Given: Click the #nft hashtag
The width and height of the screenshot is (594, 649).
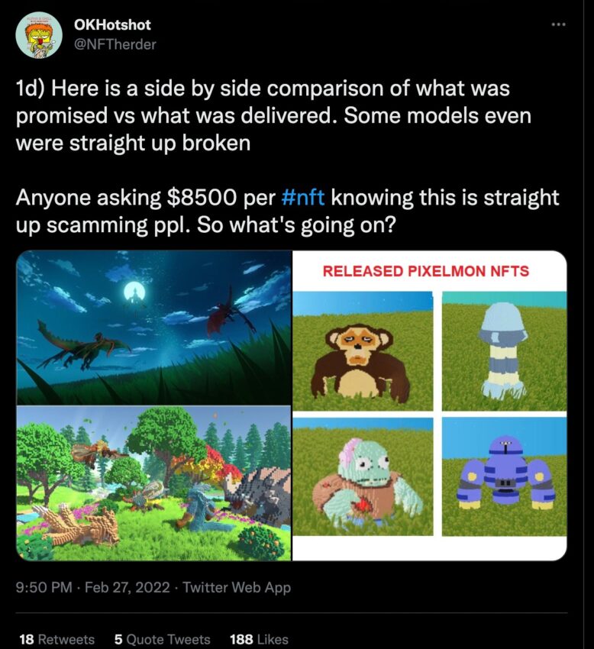Looking at the screenshot, I should 302,198.
